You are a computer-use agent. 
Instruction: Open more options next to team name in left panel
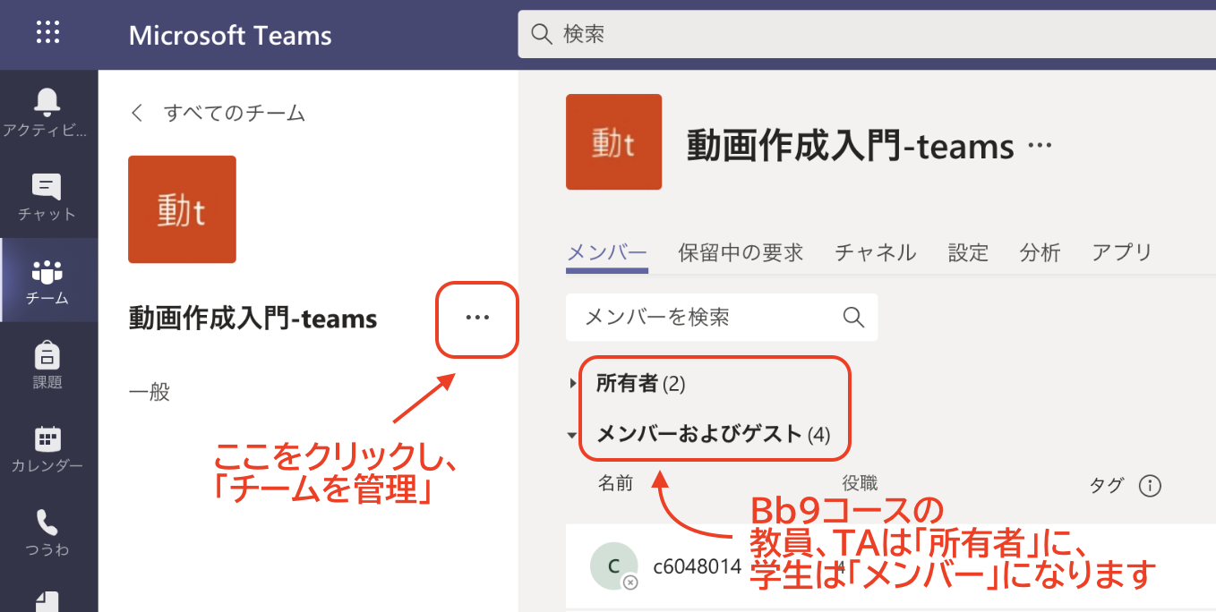(477, 318)
